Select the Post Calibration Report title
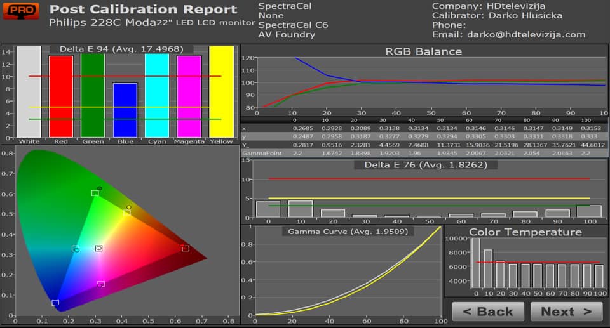The width and height of the screenshot is (610, 328). click(143, 10)
